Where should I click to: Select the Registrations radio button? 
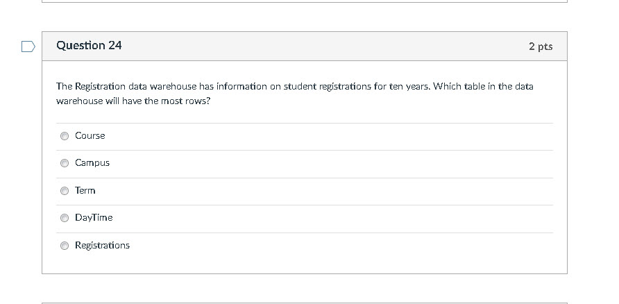[x=65, y=246]
